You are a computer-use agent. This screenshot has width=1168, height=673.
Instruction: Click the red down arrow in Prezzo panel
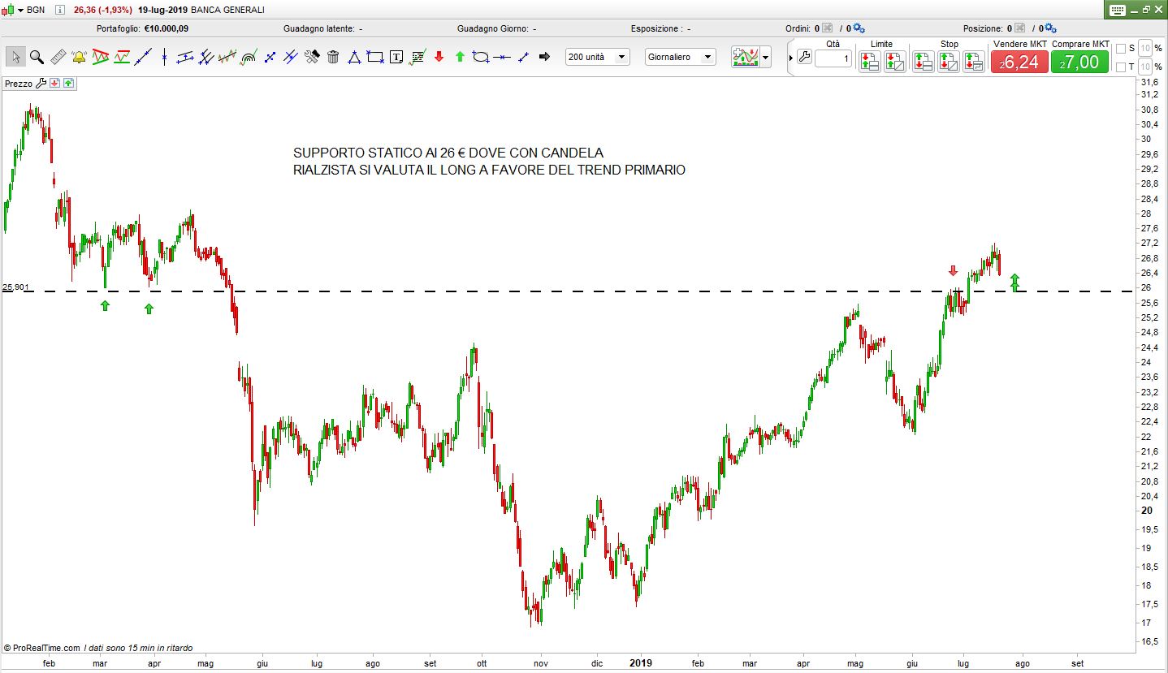click(x=54, y=83)
